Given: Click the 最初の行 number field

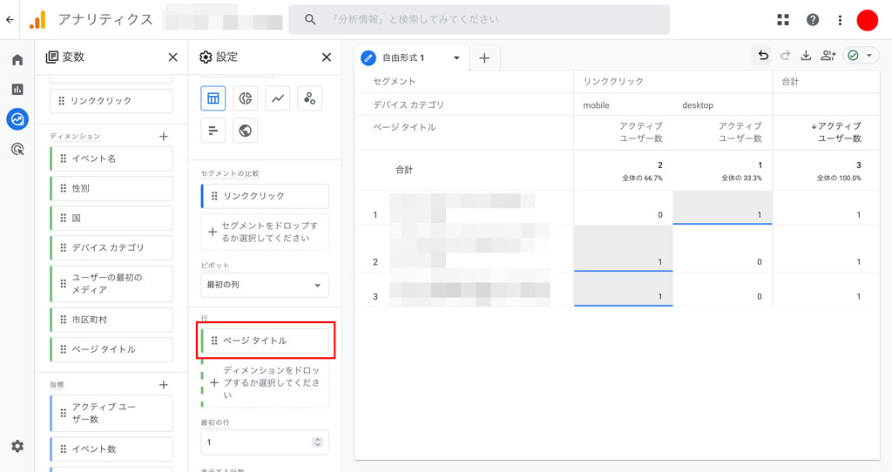Looking at the screenshot, I should 265,442.
